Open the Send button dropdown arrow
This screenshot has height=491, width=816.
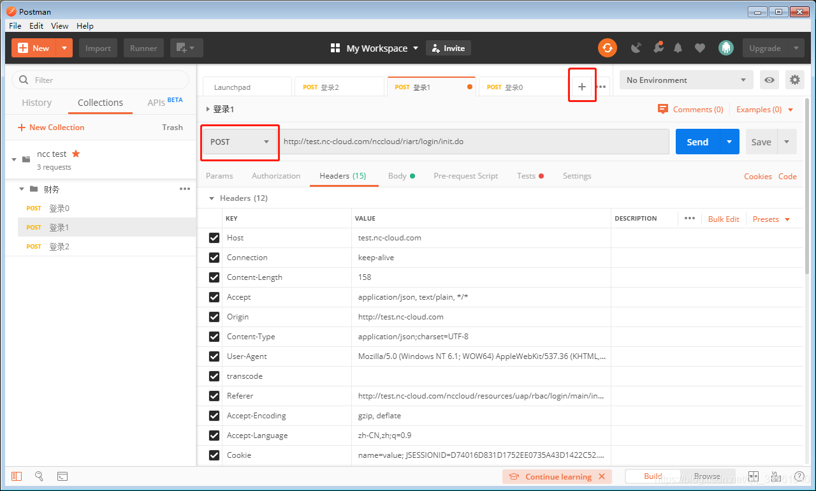point(729,142)
